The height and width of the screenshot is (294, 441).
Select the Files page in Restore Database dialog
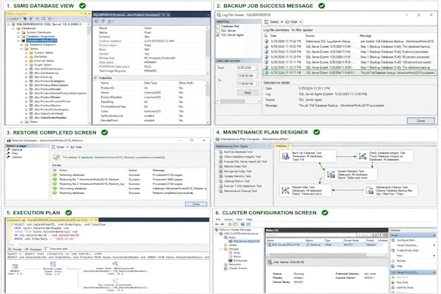pos(15,153)
